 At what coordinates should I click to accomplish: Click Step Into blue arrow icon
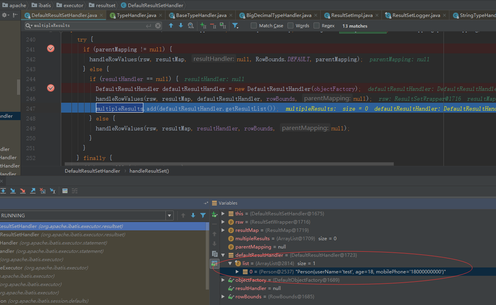click(13, 191)
